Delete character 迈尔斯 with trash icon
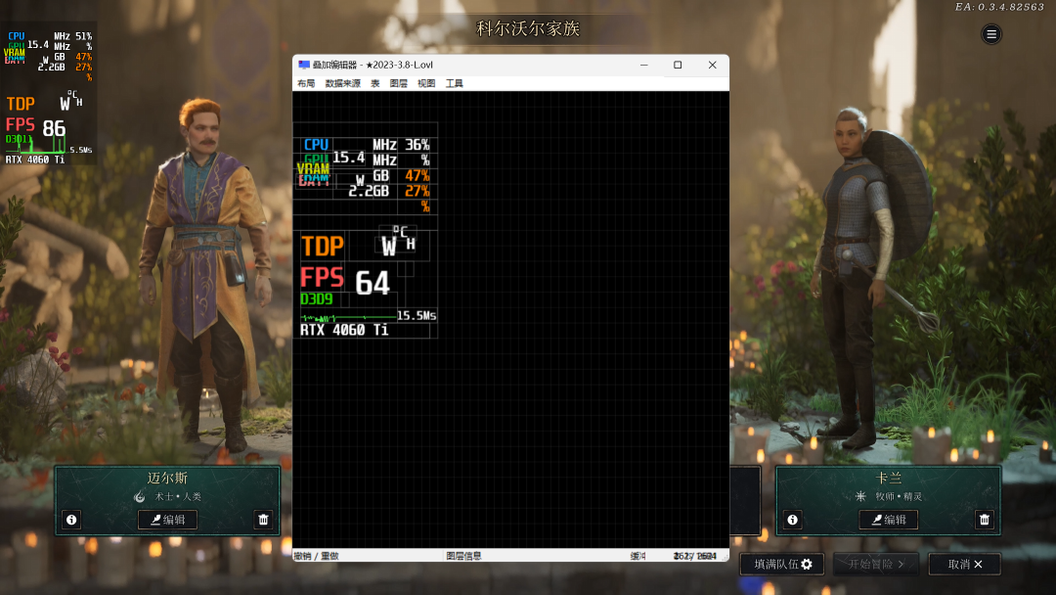 pos(263,520)
